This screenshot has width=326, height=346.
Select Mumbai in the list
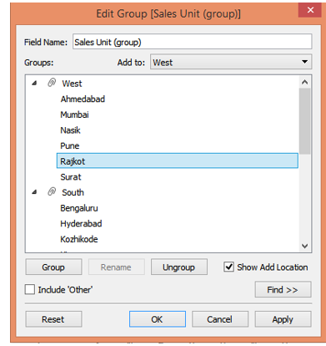tap(74, 114)
